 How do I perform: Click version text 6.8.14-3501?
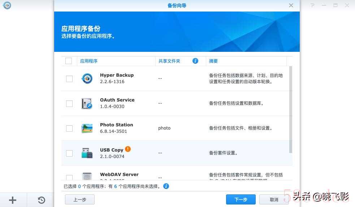click(113, 131)
